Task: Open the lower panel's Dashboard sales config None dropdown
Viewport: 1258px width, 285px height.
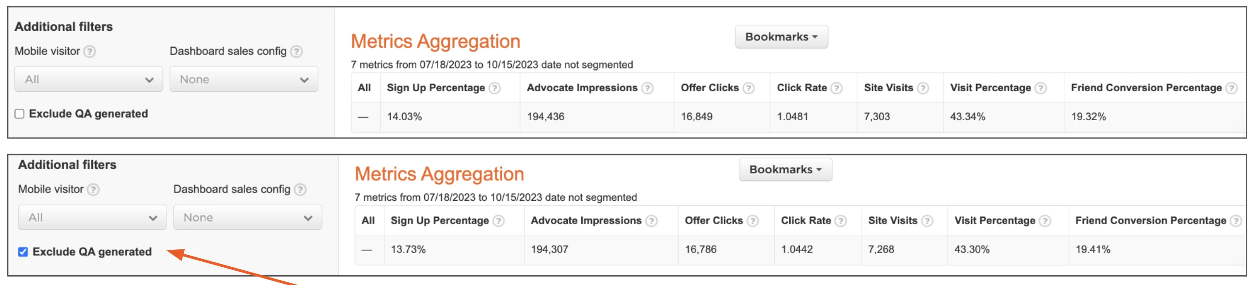Action: pyautogui.click(x=248, y=217)
